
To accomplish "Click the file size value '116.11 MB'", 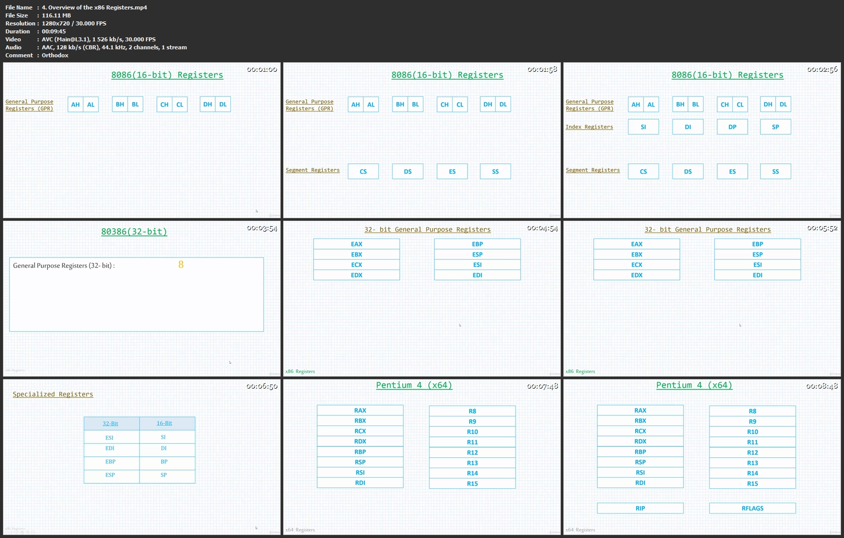I will [x=56, y=15].
